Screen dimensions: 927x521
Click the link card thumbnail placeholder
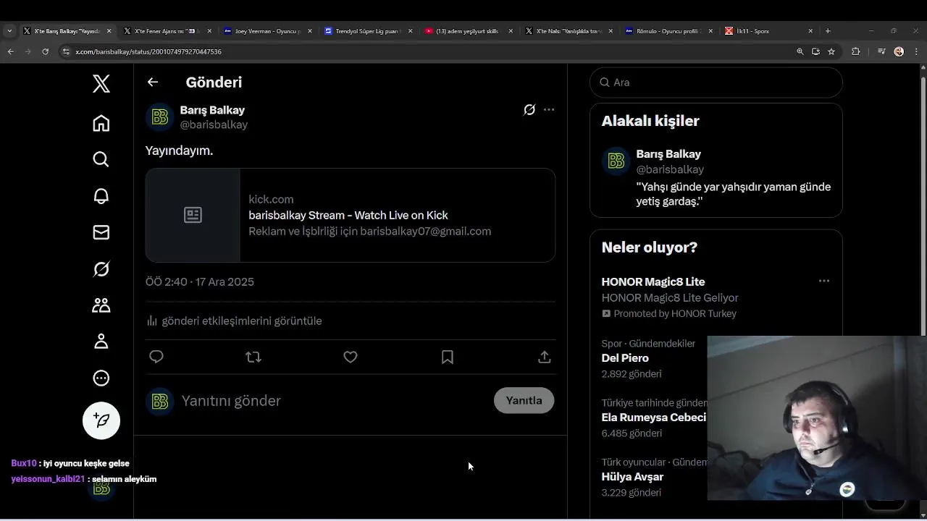tap(193, 215)
